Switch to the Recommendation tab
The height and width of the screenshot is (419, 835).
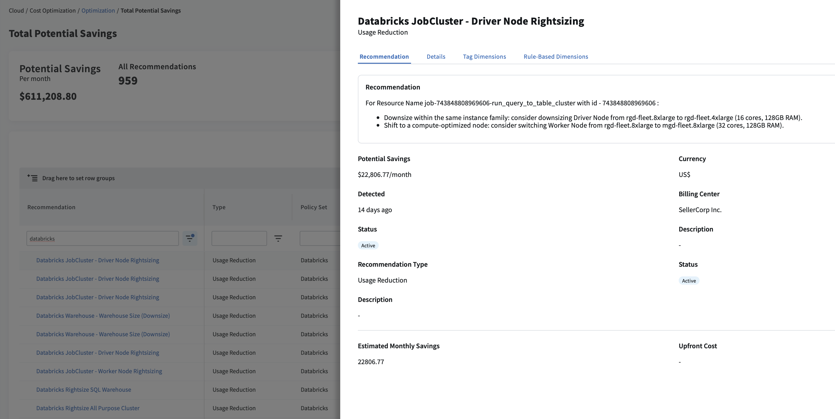click(384, 56)
